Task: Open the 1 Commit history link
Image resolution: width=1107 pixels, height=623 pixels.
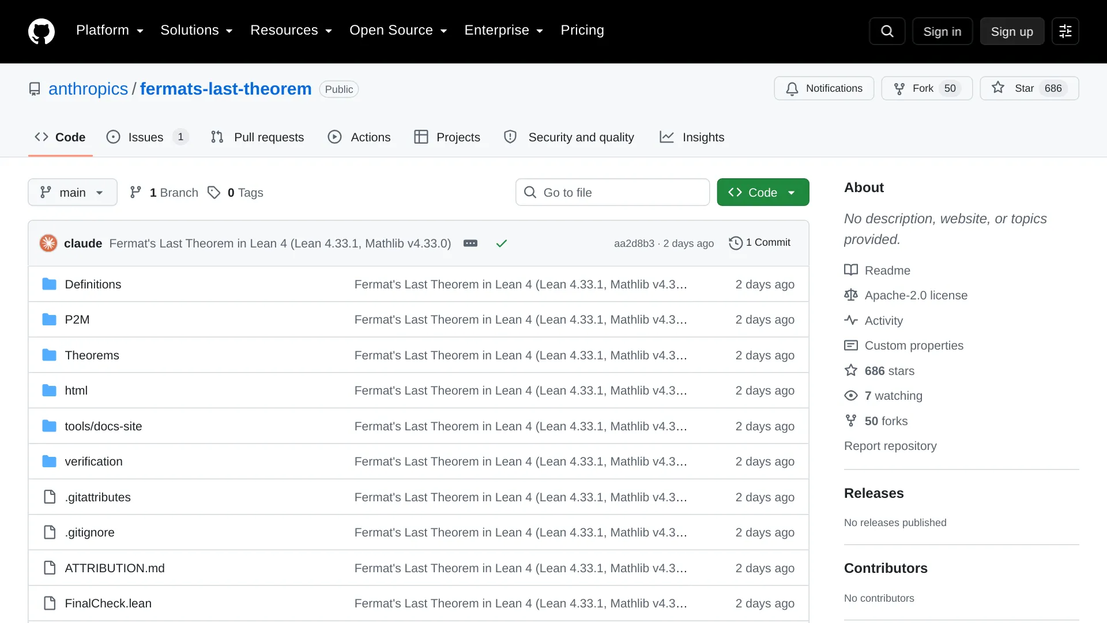Action: pyautogui.click(x=760, y=243)
